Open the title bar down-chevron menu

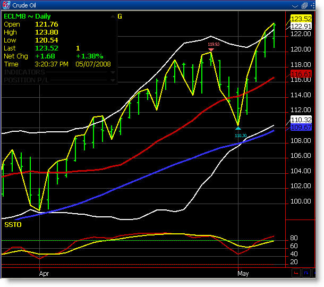pos(295,6)
